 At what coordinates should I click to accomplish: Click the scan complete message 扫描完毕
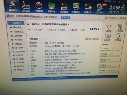coord(50,24)
